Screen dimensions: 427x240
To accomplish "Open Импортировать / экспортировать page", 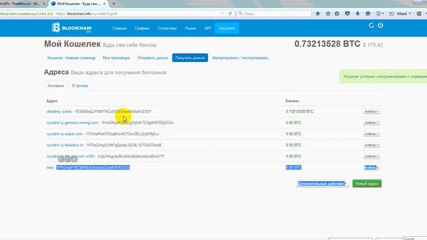I will [x=240, y=58].
